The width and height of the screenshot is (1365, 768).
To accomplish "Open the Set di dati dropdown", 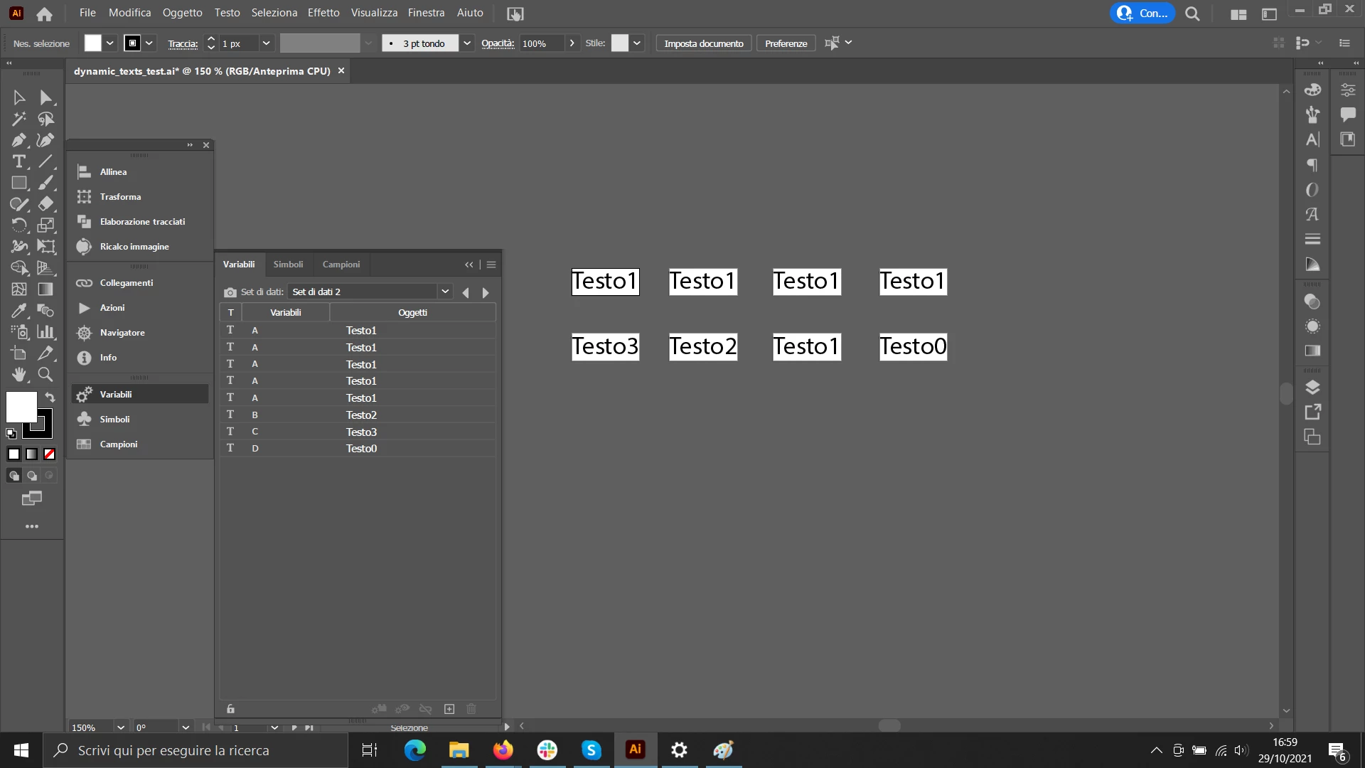I will (444, 292).
